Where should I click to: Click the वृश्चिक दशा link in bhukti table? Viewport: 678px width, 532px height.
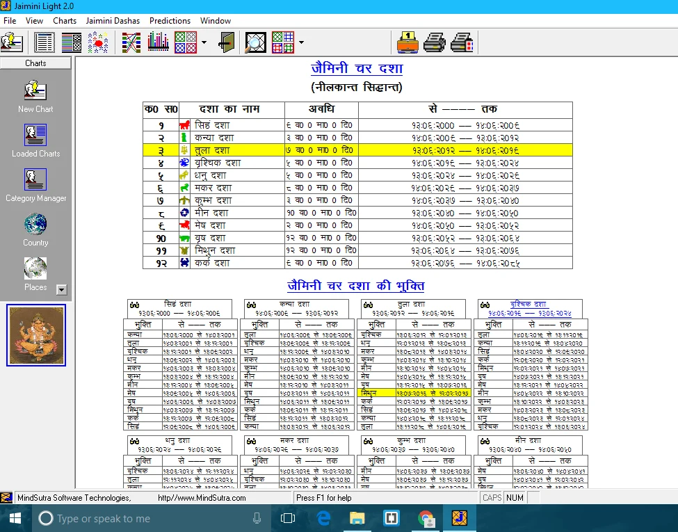[528, 304]
